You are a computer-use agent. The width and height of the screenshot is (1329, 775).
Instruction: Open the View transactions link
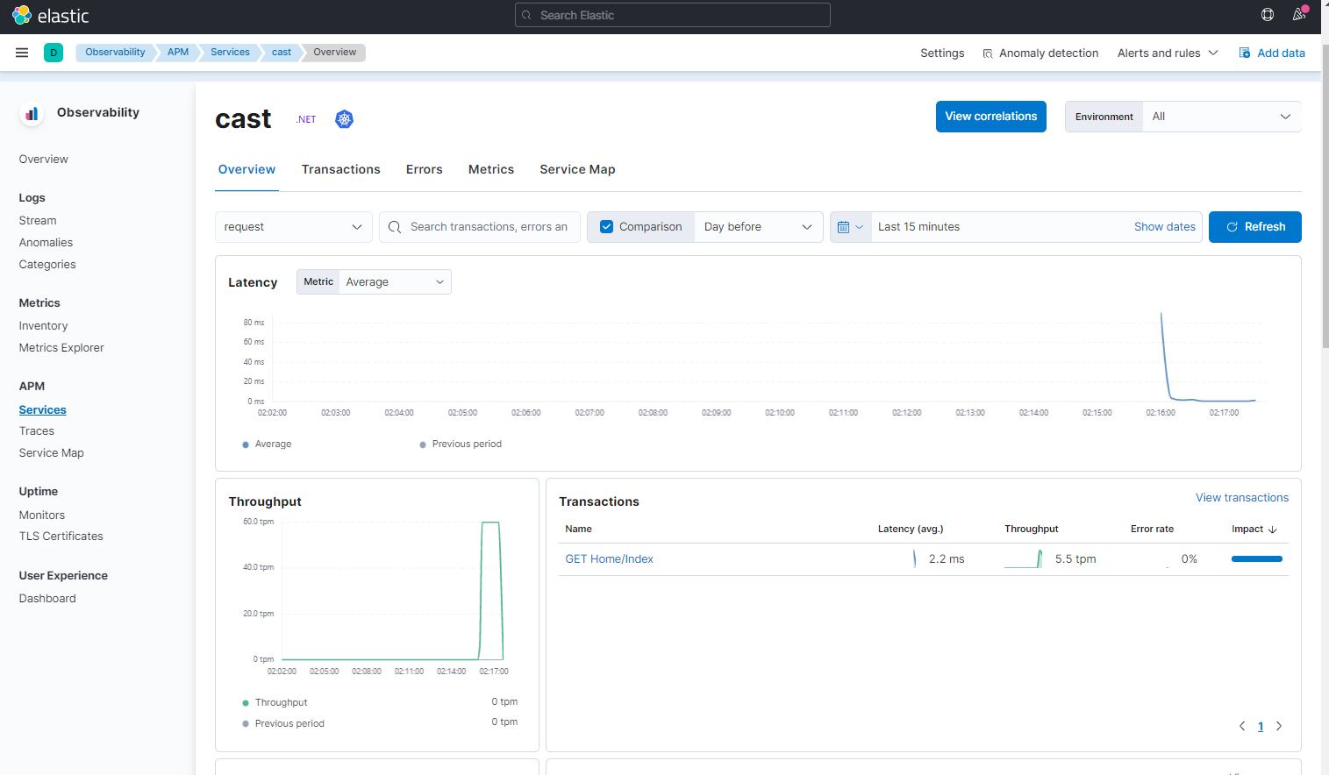[x=1242, y=498]
